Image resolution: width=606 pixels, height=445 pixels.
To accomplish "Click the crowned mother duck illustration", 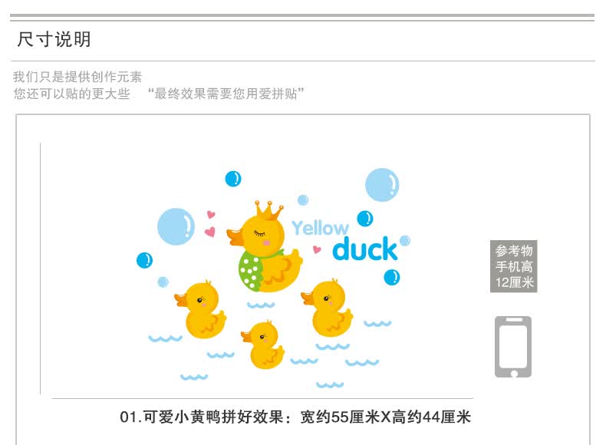I will click(265, 246).
